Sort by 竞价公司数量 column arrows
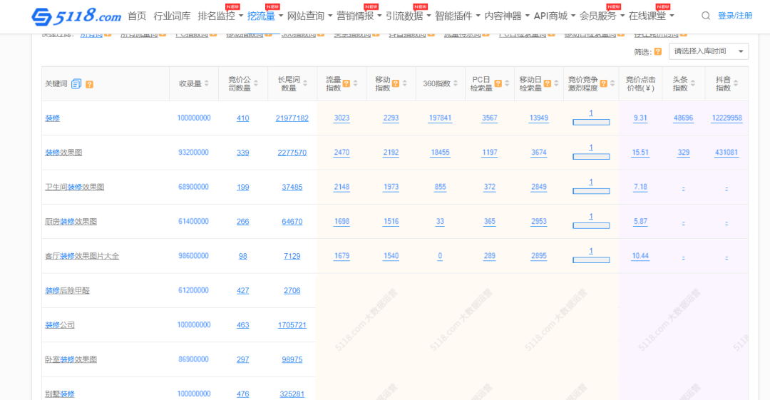770x400 pixels. coord(256,83)
